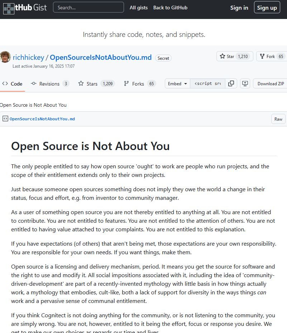Click the copy embed script icon

(x=231, y=83)
